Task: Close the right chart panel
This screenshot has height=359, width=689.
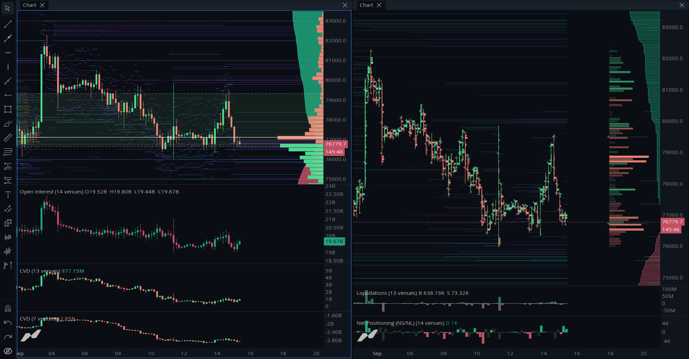Action: tap(682, 5)
